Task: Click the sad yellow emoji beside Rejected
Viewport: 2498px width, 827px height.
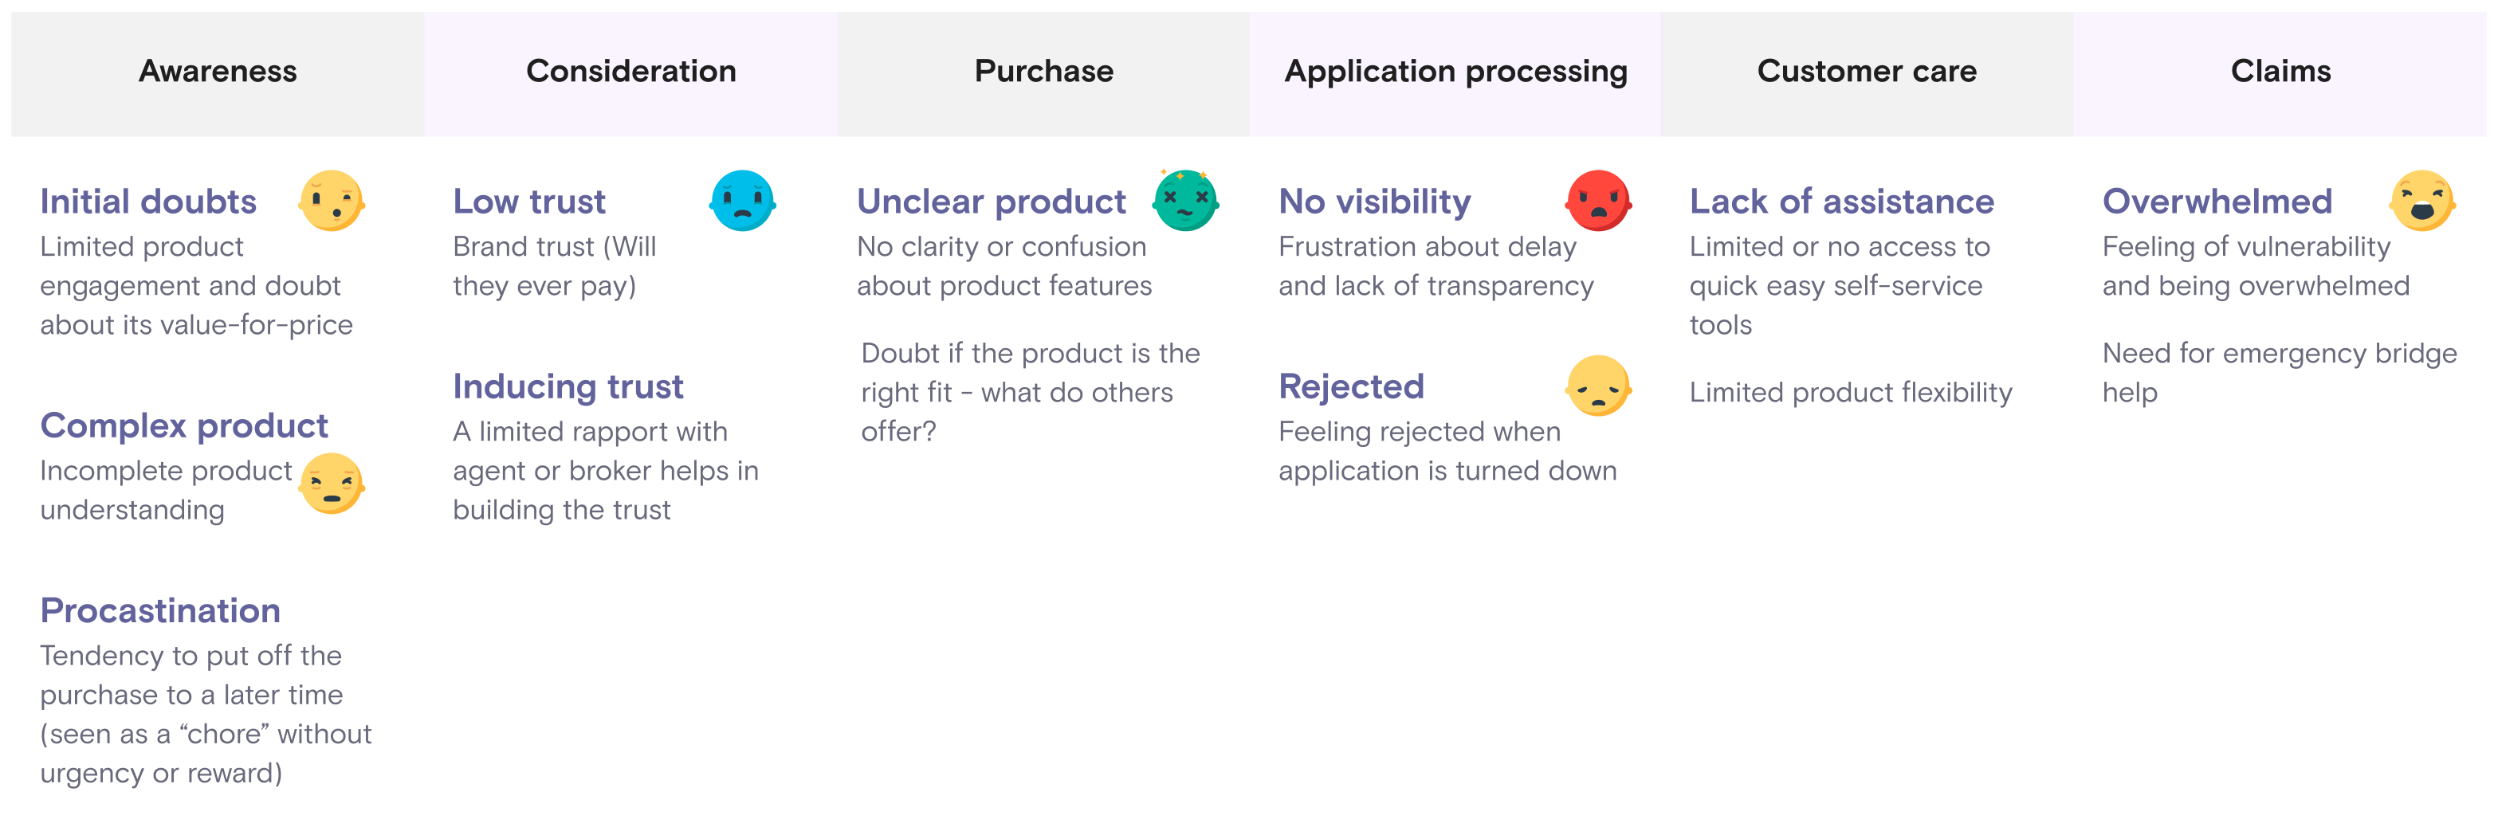Action: [x=1598, y=386]
